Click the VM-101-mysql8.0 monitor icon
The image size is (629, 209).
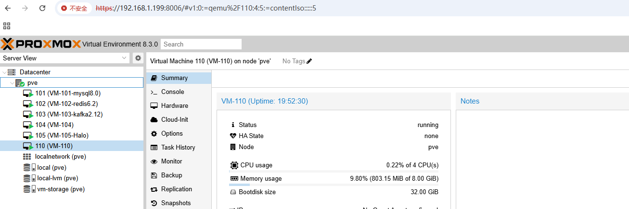click(28, 93)
